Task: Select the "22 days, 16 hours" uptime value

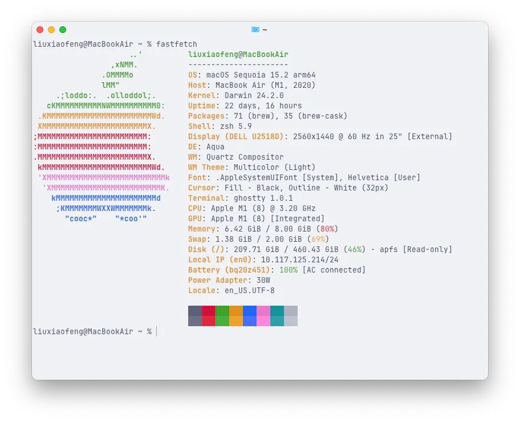Action: 263,106
